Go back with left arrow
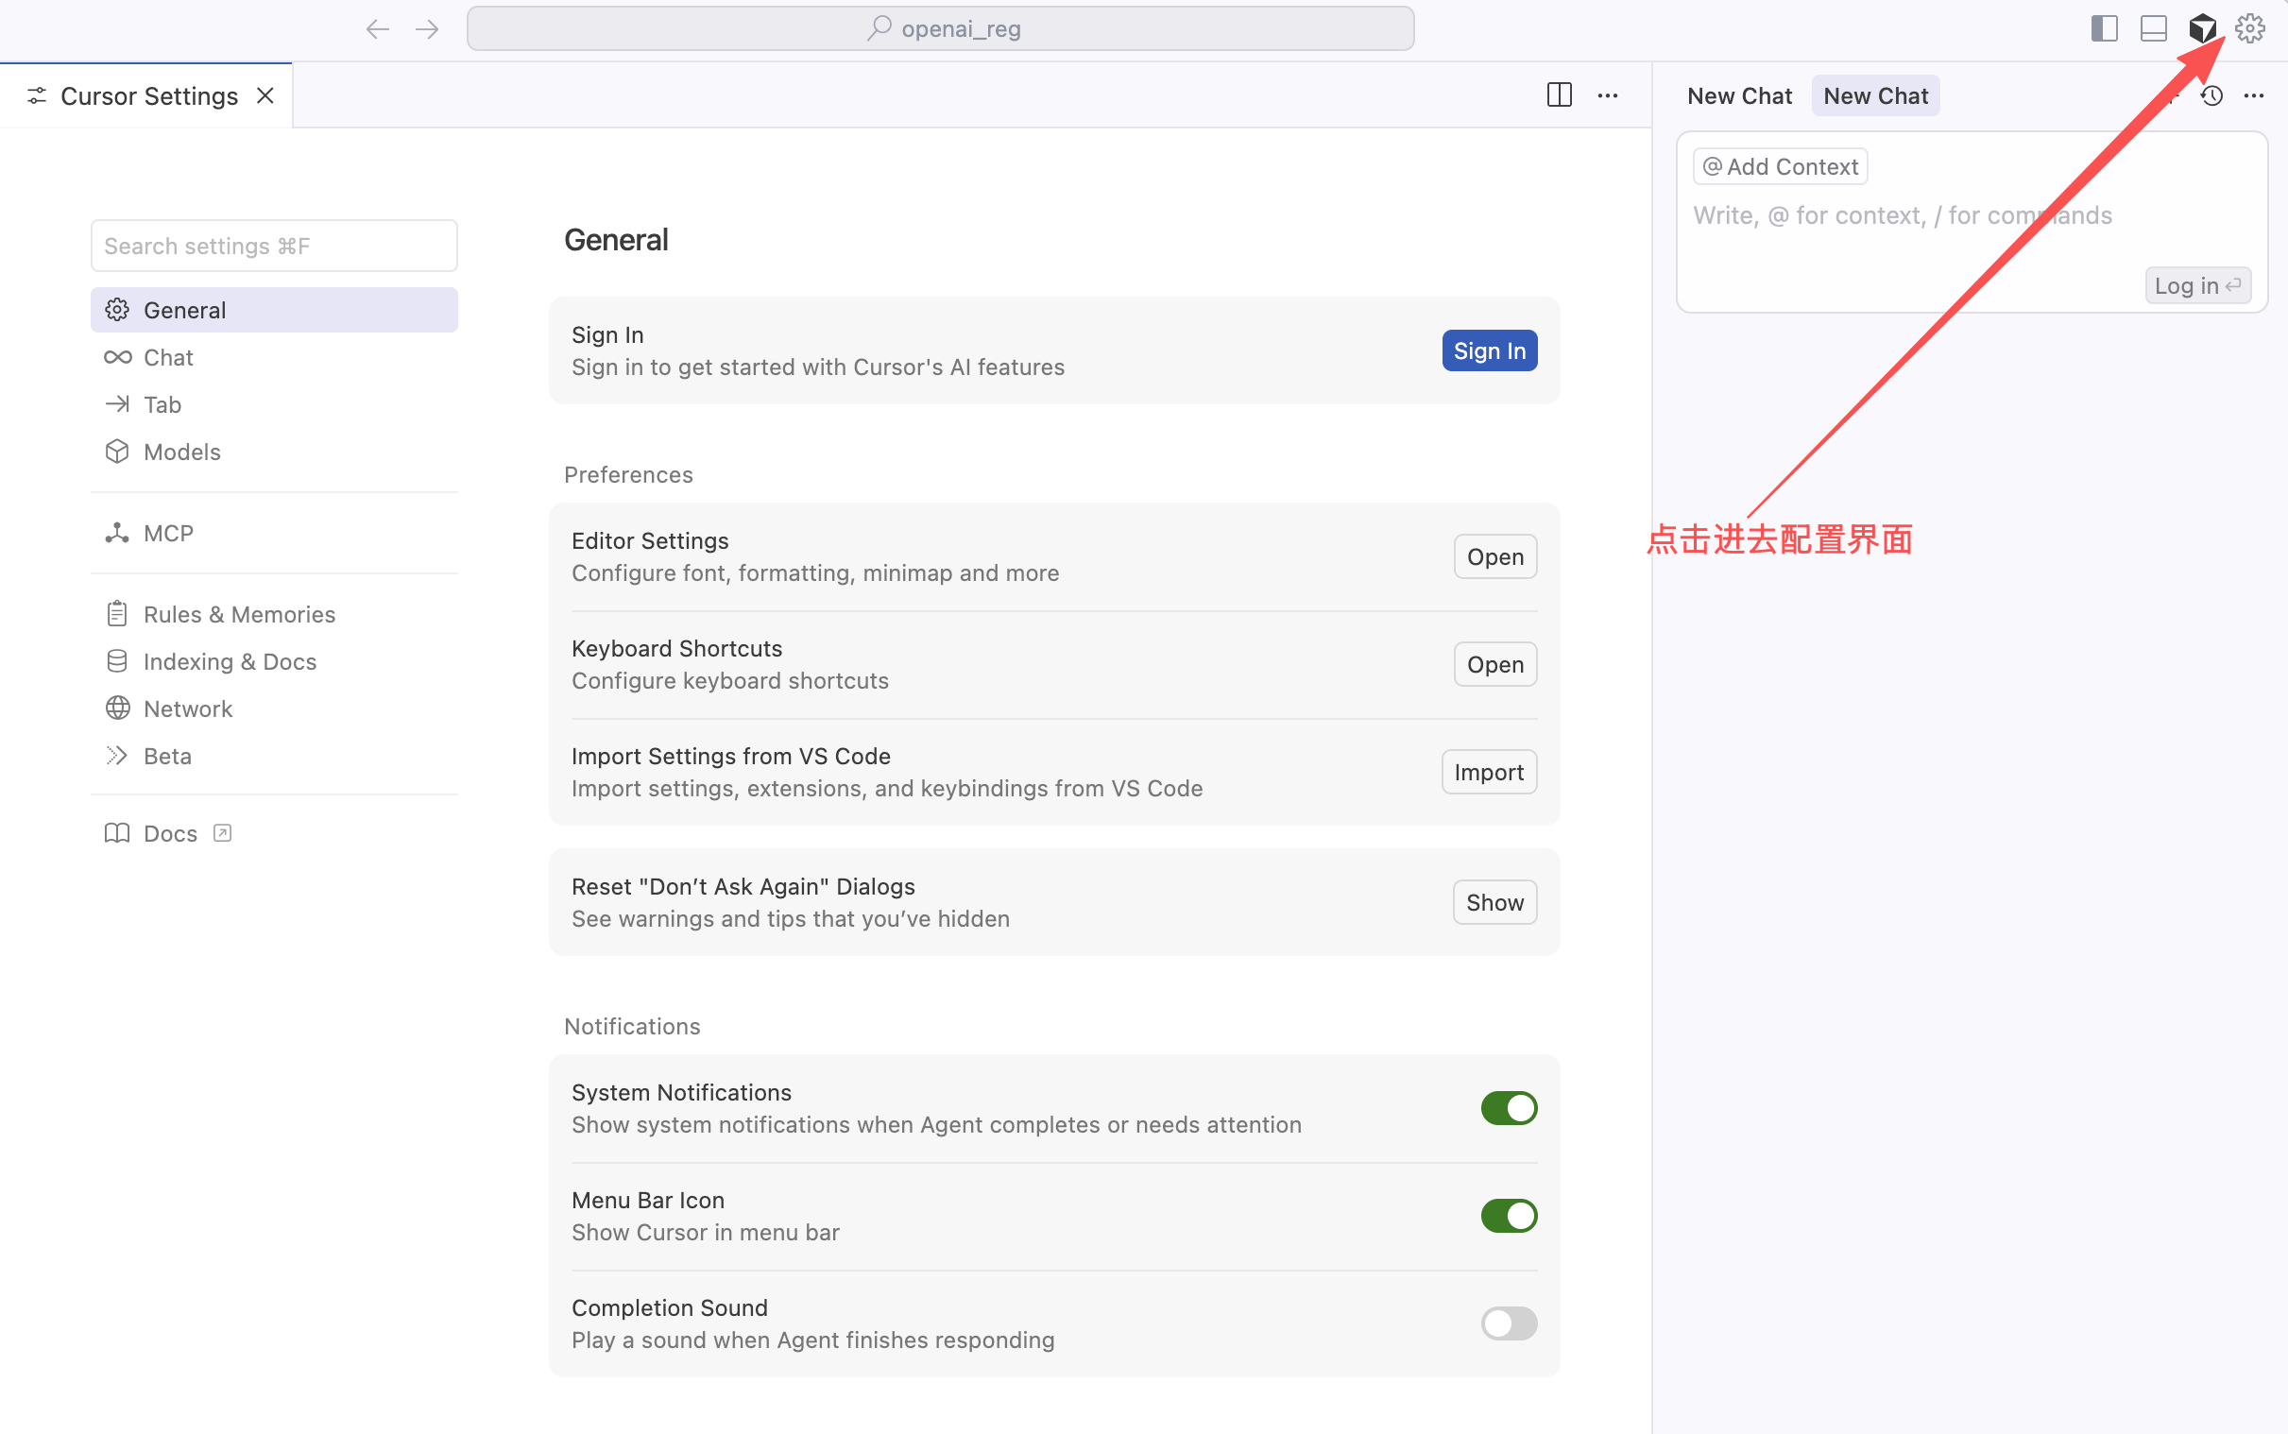The height and width of the screenshot is (1434, 2288). 377,28
